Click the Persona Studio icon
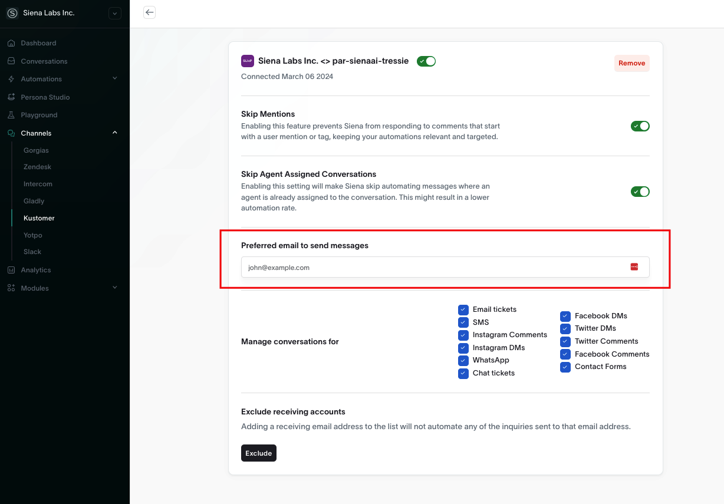 pyautogui.click(x=11, y=97)
